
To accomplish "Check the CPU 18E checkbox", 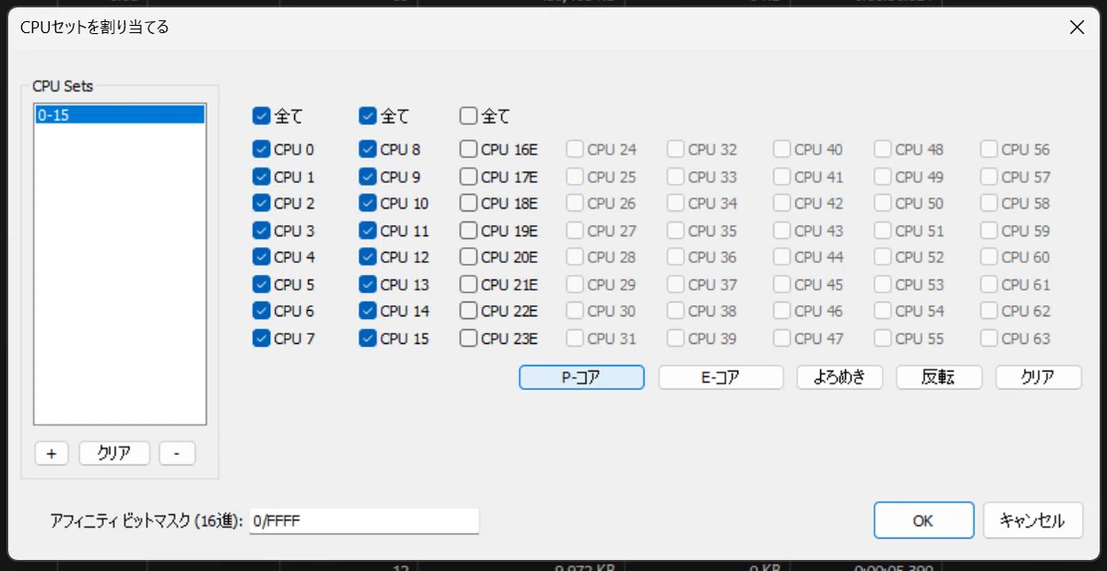I will pos(469,203).
